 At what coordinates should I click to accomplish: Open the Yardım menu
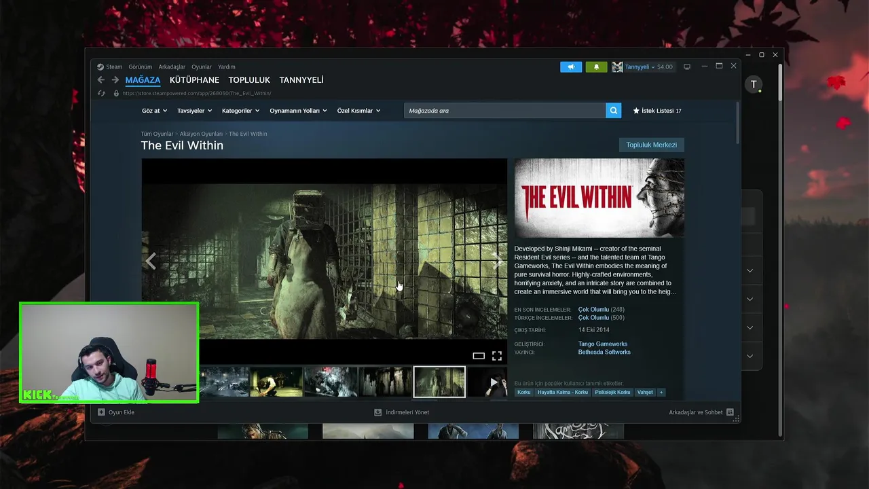coord(227,67)
